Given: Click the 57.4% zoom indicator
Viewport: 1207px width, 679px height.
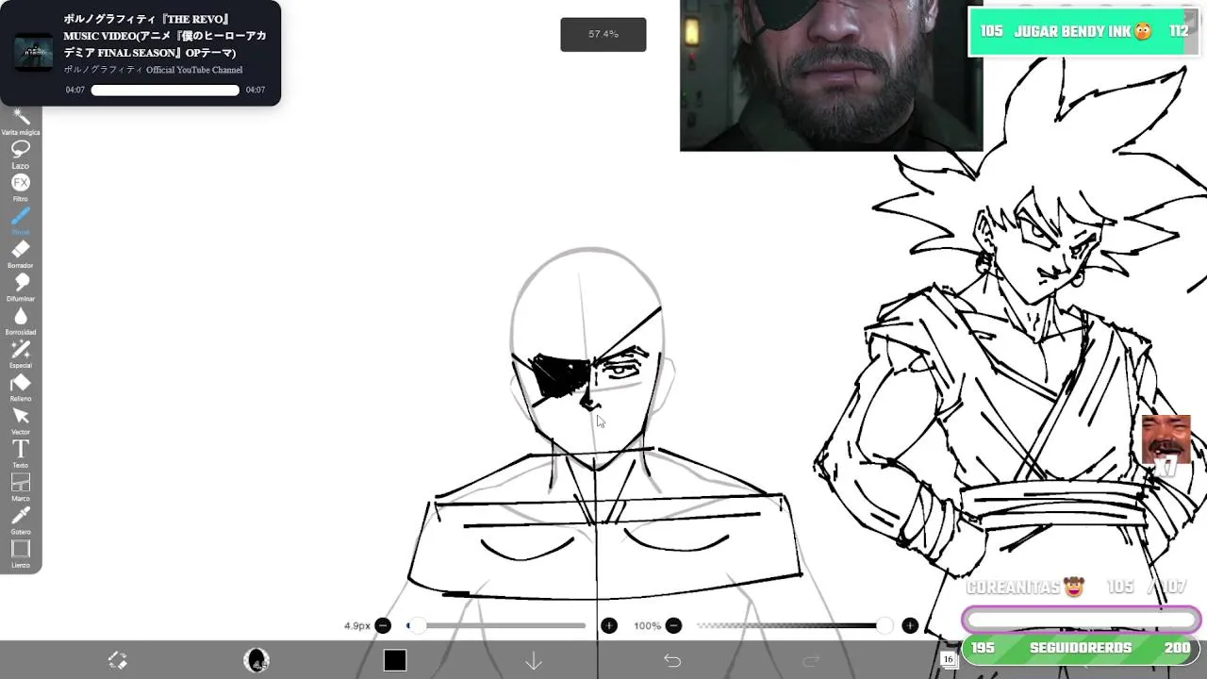Looking at the screenshot, I should 603,34.
